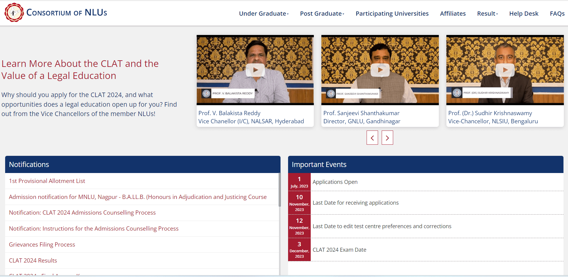
Task: Play the Prof. V. Balakista Reddy video
Action: coord(255,70)
